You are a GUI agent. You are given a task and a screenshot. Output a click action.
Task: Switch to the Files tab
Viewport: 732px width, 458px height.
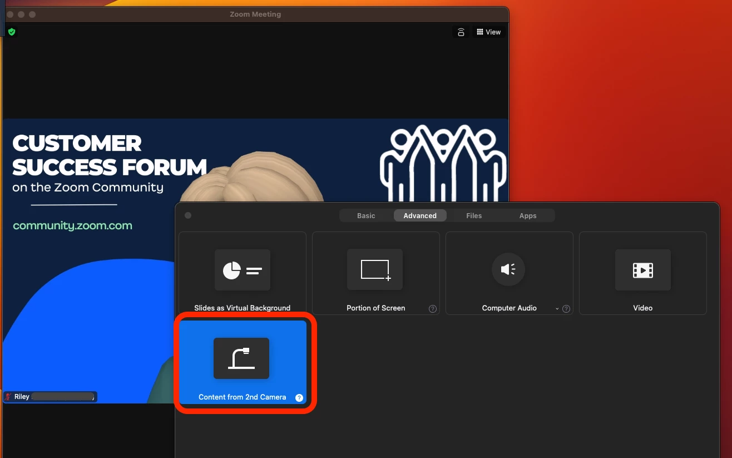474,215
